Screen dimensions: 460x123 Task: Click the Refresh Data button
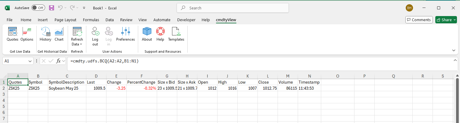77,36
